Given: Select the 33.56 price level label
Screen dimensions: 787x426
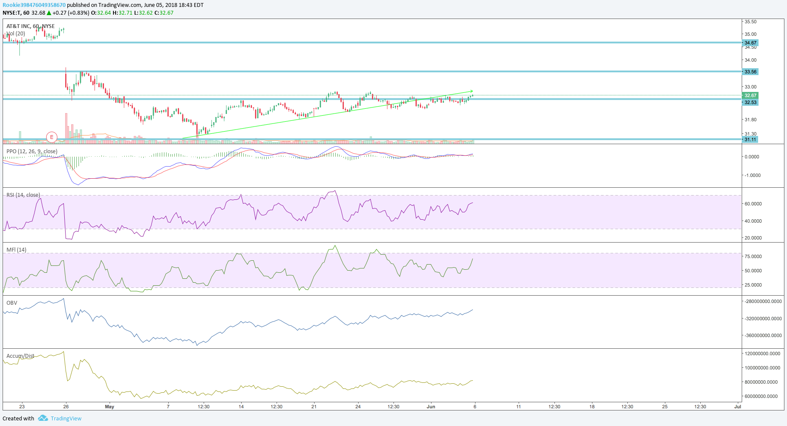Looking at the screenshot, I should point(750,72).
